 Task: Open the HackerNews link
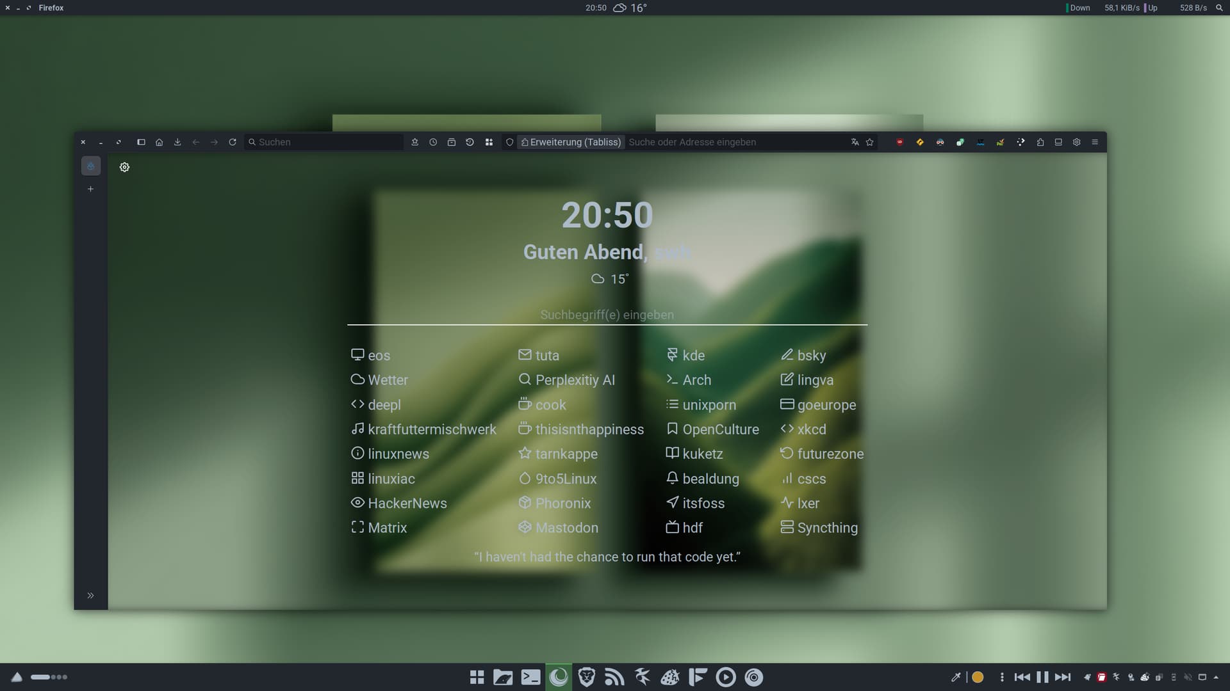click(x=407, y=503)
